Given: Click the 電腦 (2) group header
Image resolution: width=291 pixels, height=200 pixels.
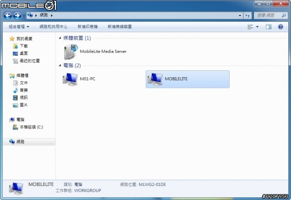Looking at the screenshot, I should pos(72,65).
